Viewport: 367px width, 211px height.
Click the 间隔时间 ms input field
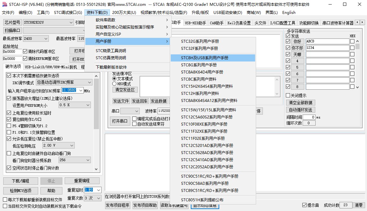[309, 117]
